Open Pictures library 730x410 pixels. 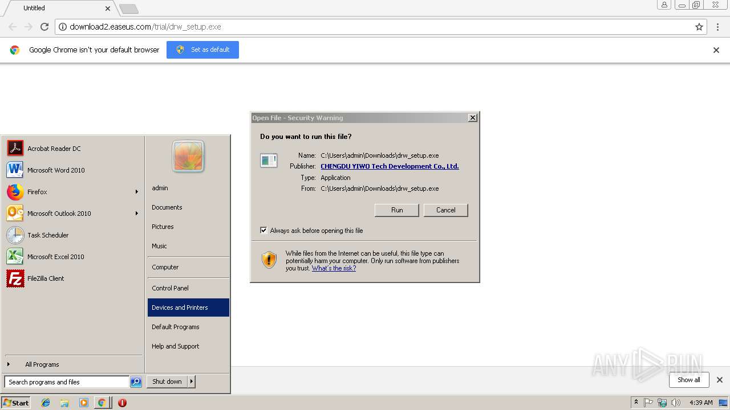[188, 227]
